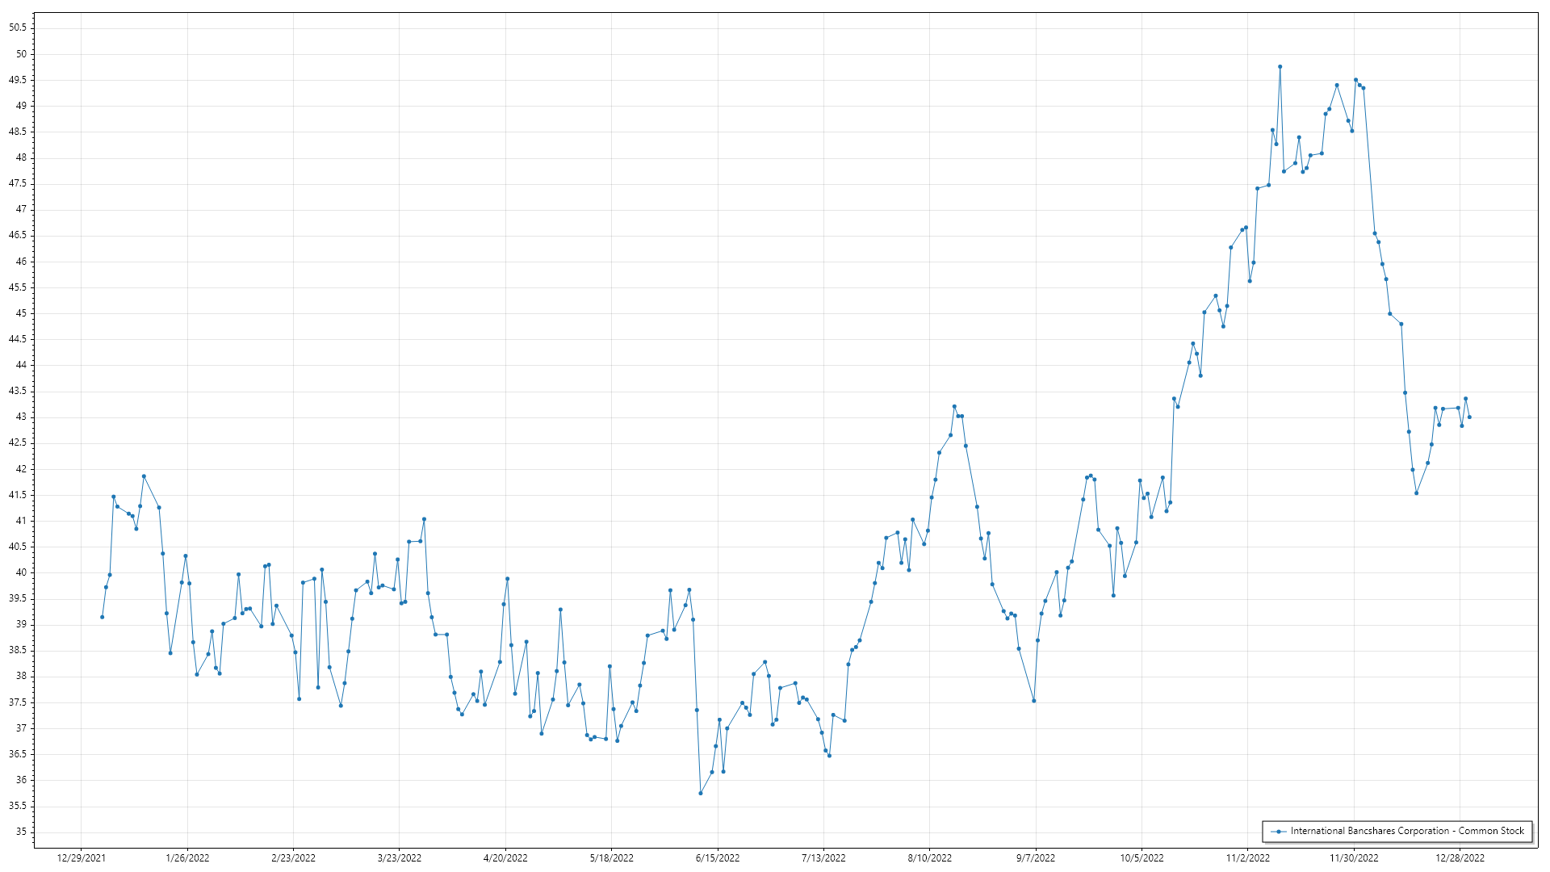The width and height of the screenshot is (1550, 872).
Task: Select the first data point of the series
Action: coord(102,617)
